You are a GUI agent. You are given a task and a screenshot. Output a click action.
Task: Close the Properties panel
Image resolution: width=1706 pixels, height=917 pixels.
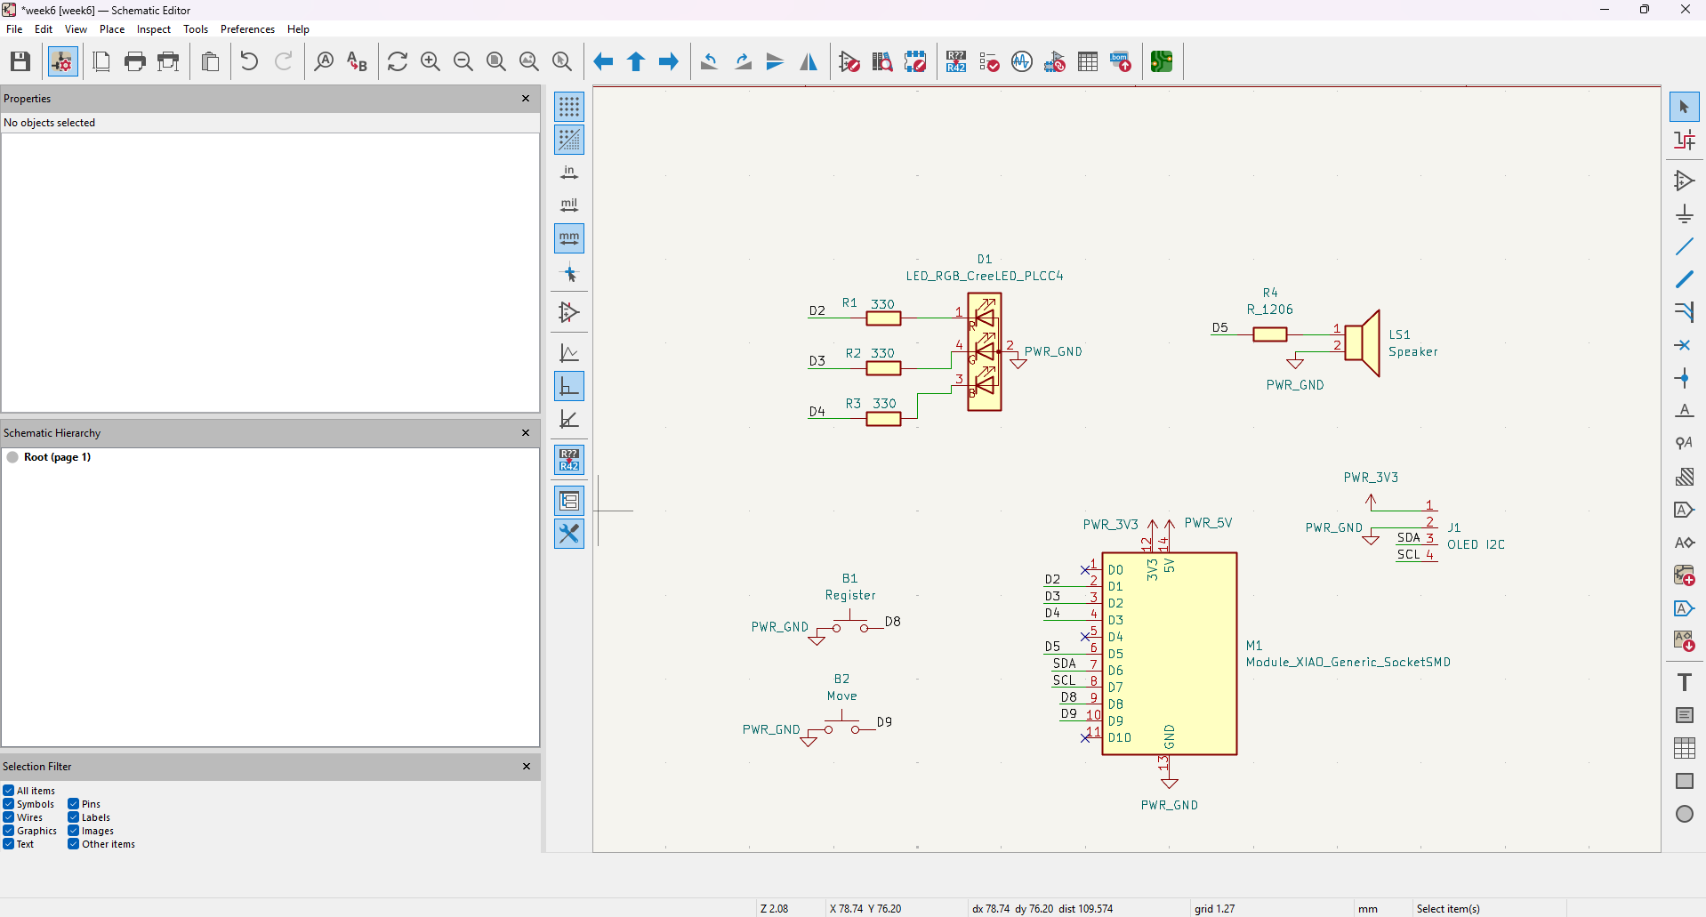[x=526, y=99]
